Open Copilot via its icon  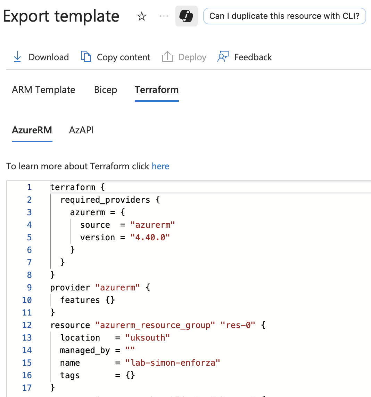186,16
